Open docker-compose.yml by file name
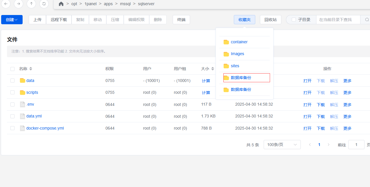The height and width of the screenshot is (187, 370). (45, 128)
